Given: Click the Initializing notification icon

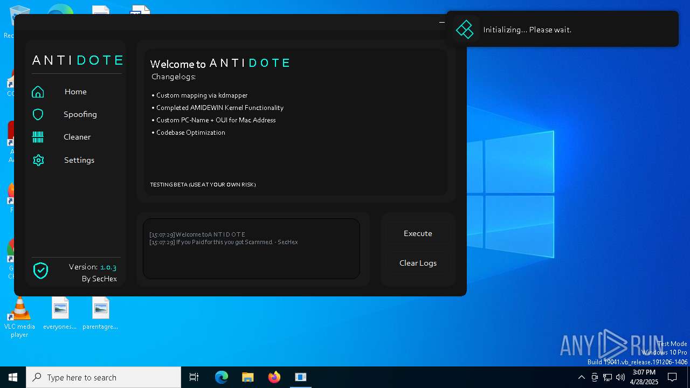Looking at the screenshot, I should point(465,30).
